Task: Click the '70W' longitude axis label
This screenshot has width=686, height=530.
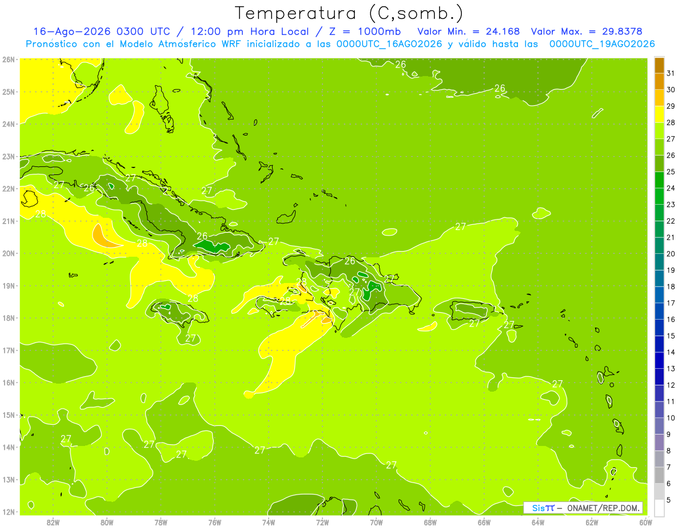Action: [376, 522]
